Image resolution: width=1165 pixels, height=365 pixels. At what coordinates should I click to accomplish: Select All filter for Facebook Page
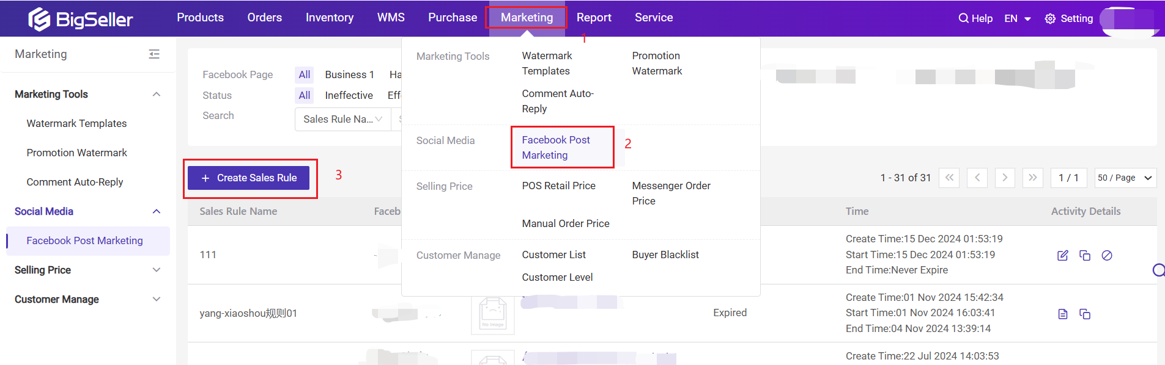[x=304, y=74]
